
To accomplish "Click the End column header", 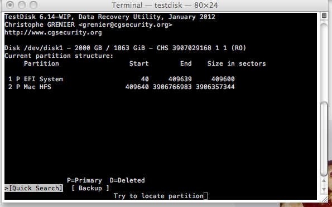I will [x=186, y=63].
